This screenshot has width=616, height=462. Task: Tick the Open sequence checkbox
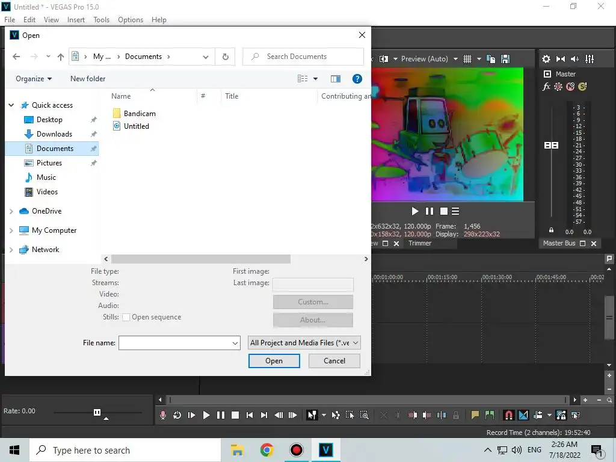point(126,318)
